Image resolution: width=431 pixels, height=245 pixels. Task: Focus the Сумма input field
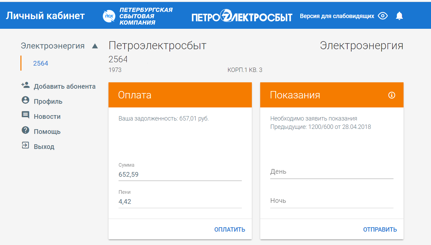tap(180, 174)
